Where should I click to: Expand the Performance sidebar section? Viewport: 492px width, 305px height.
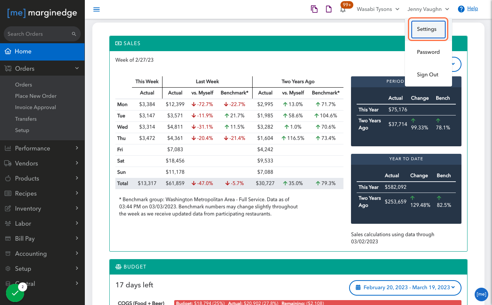point(77,148)
